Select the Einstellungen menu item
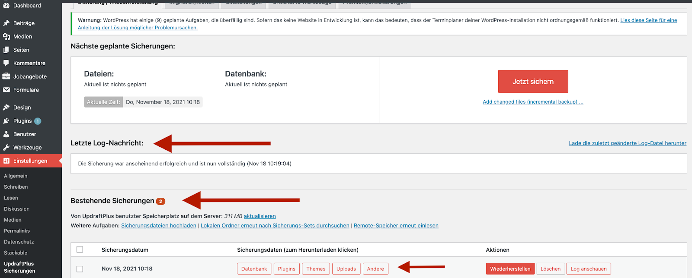692x278 pixels. point(31,161)
